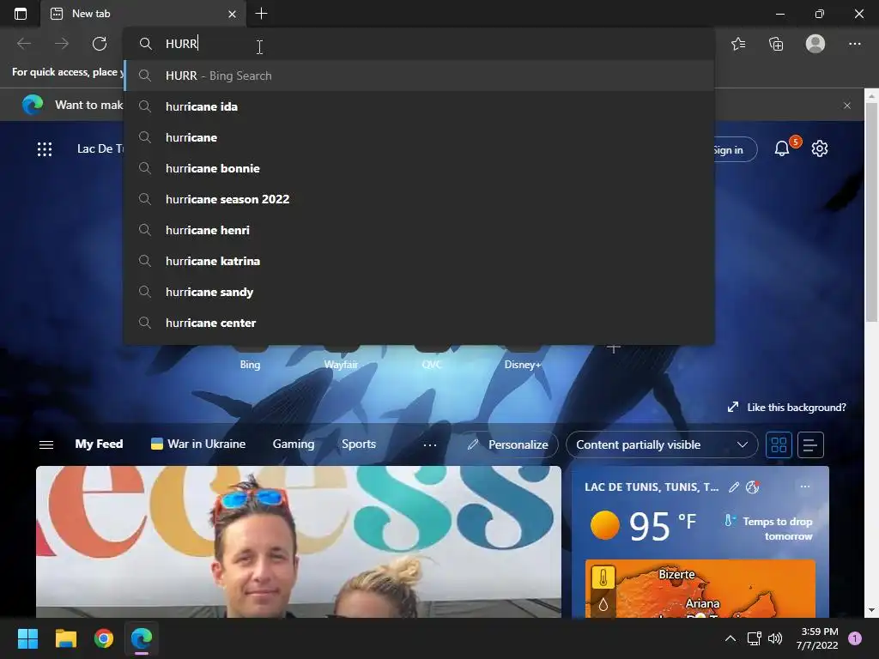Image resolution: width=879 pixels, height=659 pixels.
Task: Edit the weather location pencil
Action: (x=734, y=487)
